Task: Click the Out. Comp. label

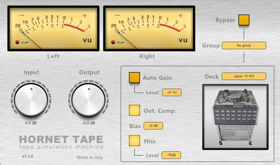Action: [160, 111]
